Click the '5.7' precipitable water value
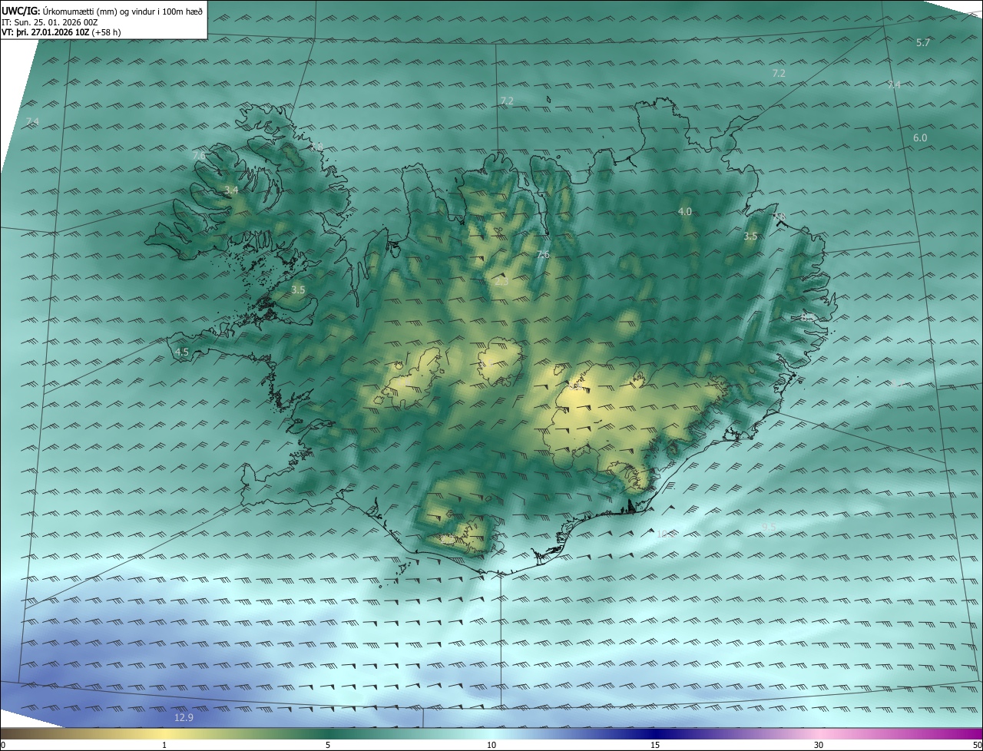 point(923,43)
